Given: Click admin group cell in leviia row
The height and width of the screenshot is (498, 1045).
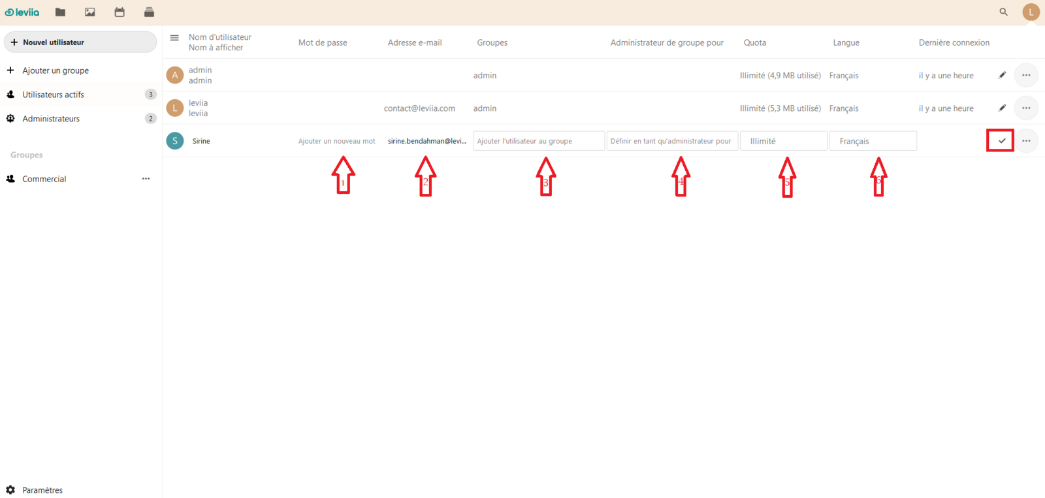Looking at the screenshot, I should (485, 108).
